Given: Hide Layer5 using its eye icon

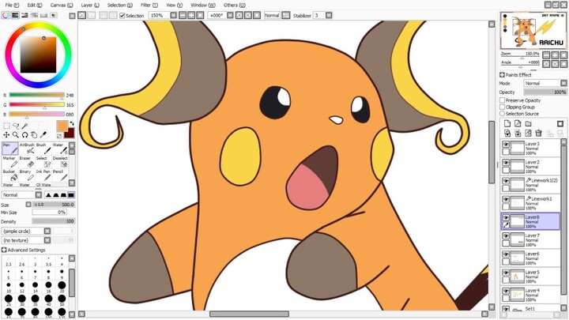Looking at the screenshot, I should click(x=506, y=273).
